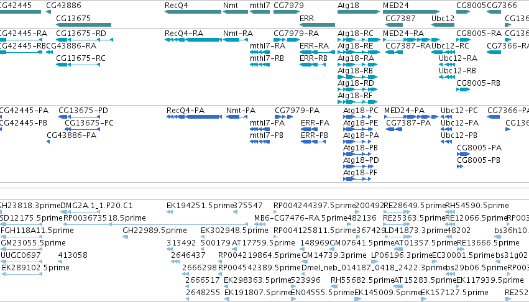Click EST entry 2646437
This screenshot has height=302, width=529.
click(x=175, y=262)
